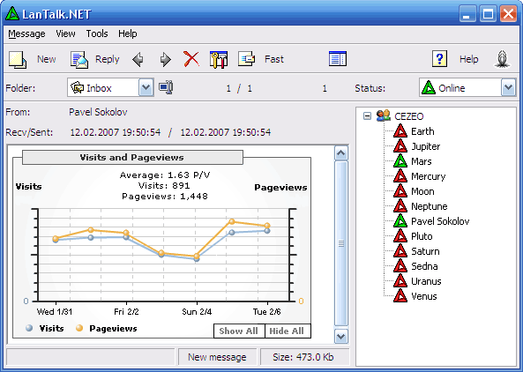Toggle the layout view icon

point(338,59)
